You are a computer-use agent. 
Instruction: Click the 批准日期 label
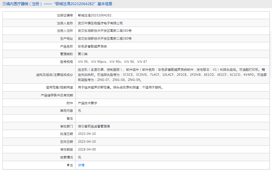66,134
